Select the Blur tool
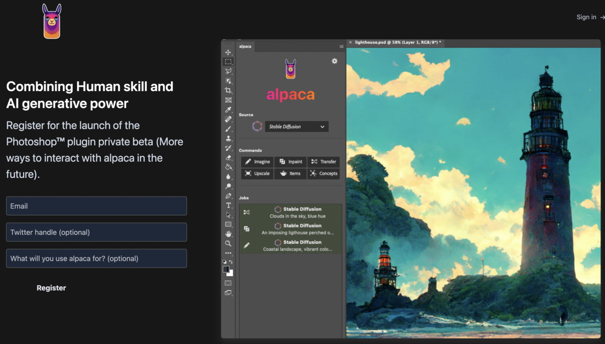Image resolution: width=605 pixels, height=344 pixels. pyautogui.click(x=228, y=176)
